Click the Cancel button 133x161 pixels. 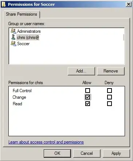[x=87, y=153]
